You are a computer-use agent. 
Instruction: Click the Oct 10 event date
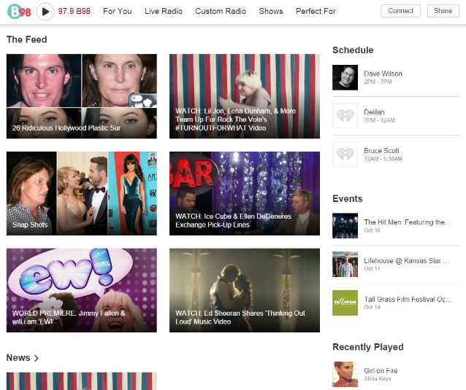click(x=372, y=230)
